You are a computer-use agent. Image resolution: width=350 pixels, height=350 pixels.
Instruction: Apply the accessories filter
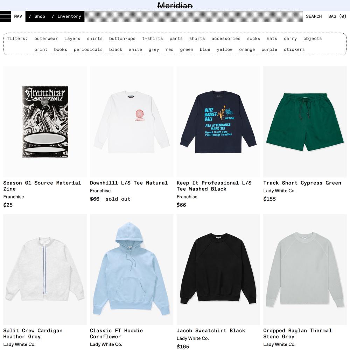[x=226, y=38]
